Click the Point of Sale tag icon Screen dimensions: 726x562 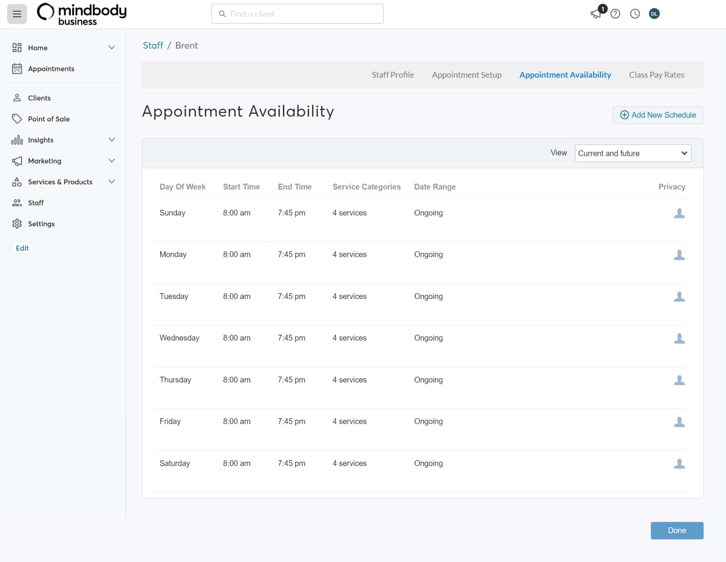(17, 119)
